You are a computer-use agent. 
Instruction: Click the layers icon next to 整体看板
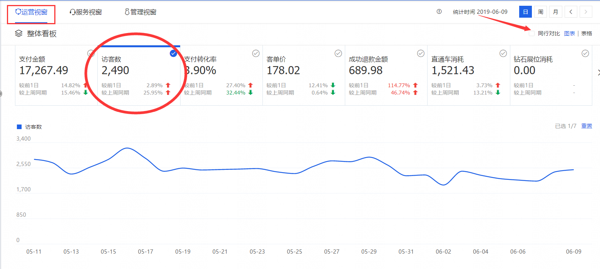point(18,33)
